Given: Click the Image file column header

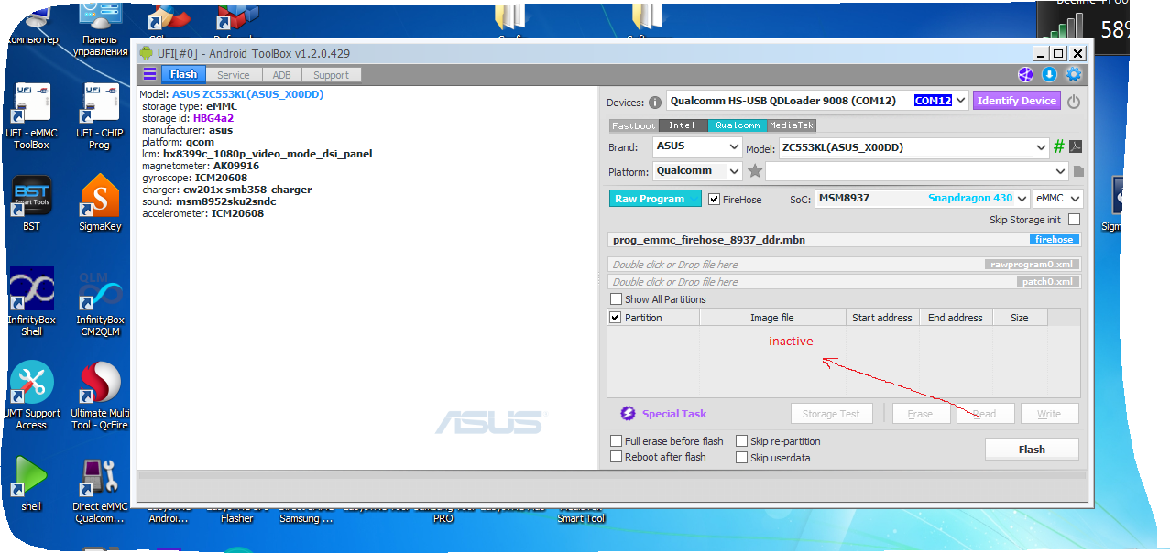Looking at the screenshot, I should pos(772,318).
